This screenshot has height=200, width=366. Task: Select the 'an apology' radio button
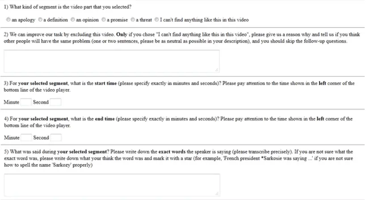point(8,20)
